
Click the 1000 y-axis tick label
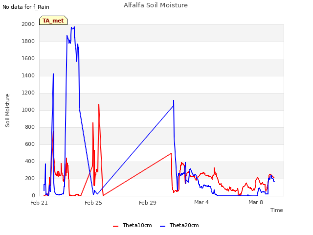[28, 110]
